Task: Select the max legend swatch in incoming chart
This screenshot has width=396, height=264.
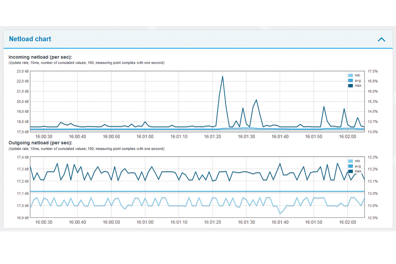Action: click(351, 85)
